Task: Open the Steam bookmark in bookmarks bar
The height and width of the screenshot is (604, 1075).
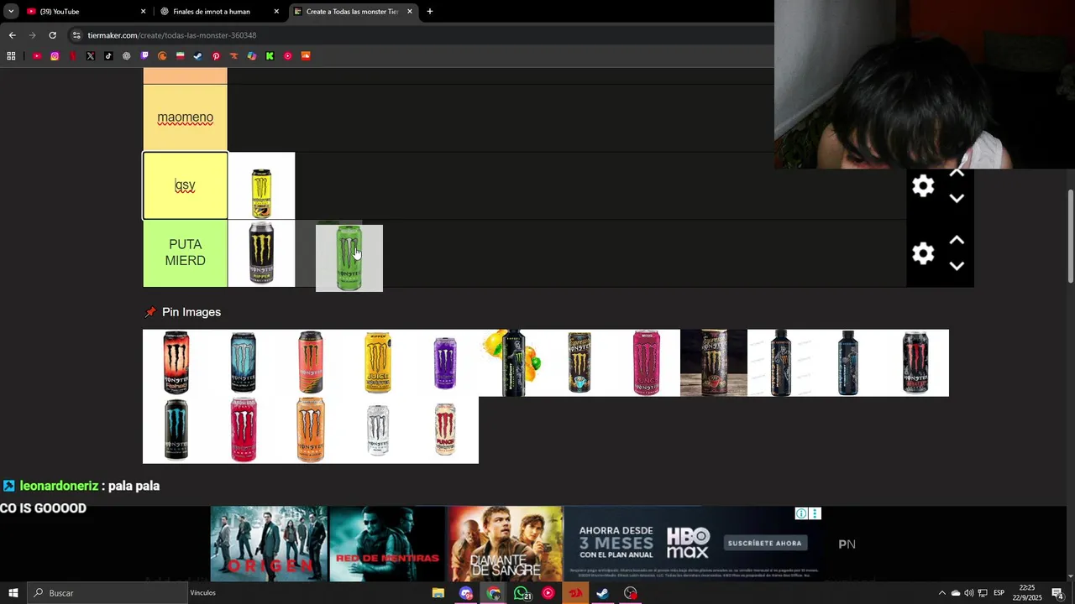Action: [x=198, y=56]
